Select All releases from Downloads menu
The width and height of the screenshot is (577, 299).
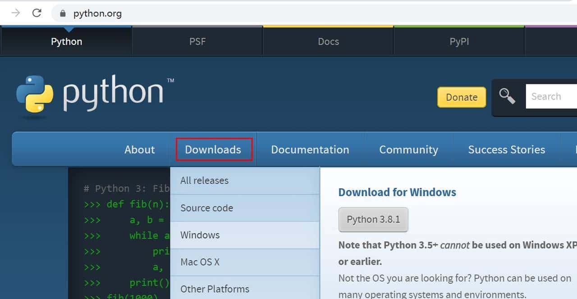click(204, 181)
